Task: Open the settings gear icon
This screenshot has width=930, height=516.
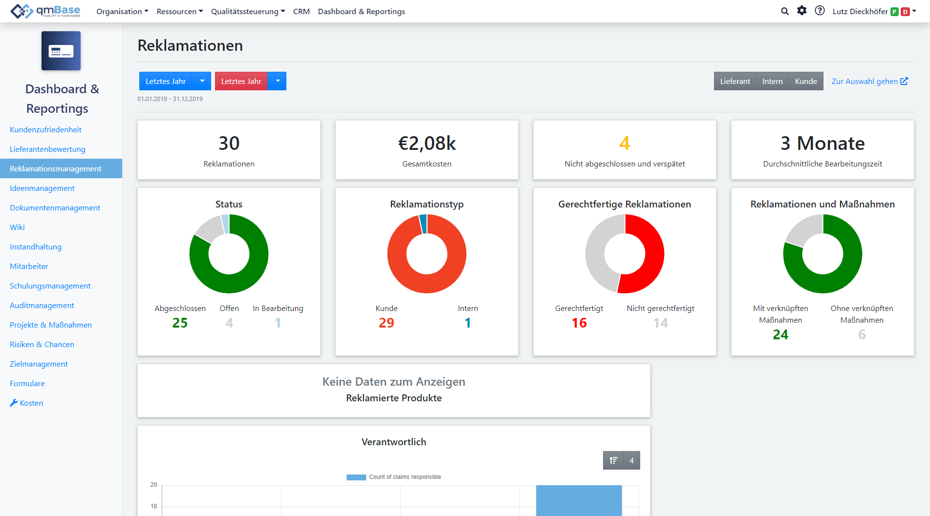Action: 802,11
